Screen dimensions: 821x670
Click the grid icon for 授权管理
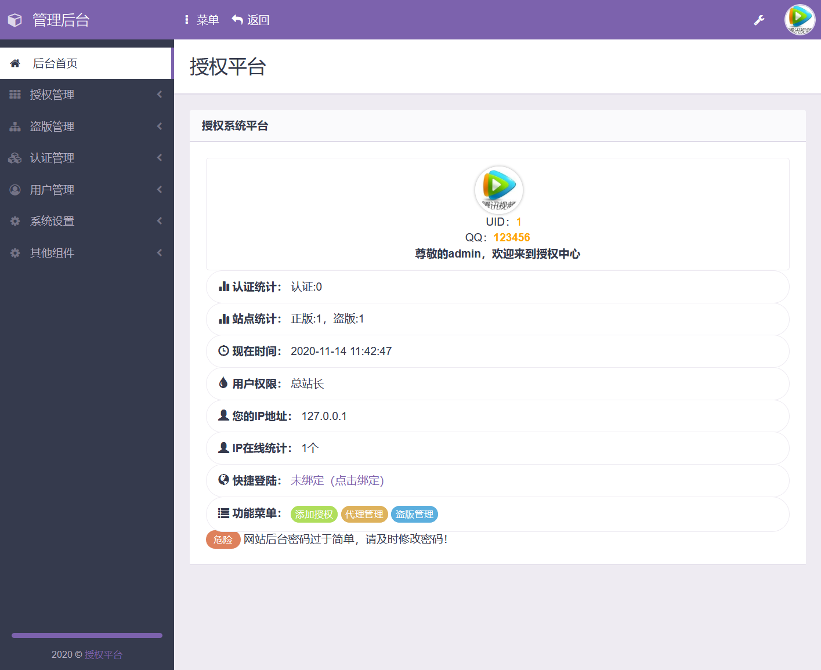15,94
